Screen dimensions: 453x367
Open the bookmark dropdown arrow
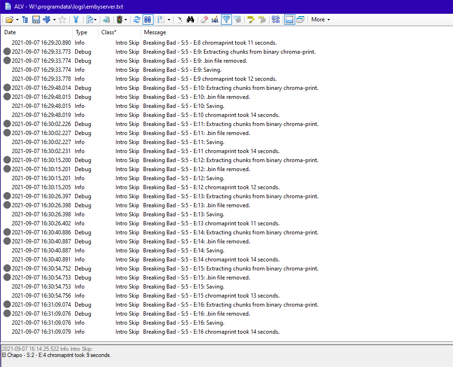[x=169, y=20]
